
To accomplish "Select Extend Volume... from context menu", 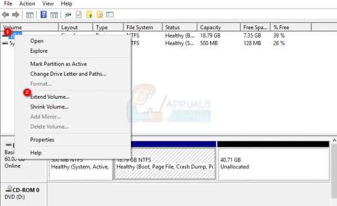I will 50,97.
